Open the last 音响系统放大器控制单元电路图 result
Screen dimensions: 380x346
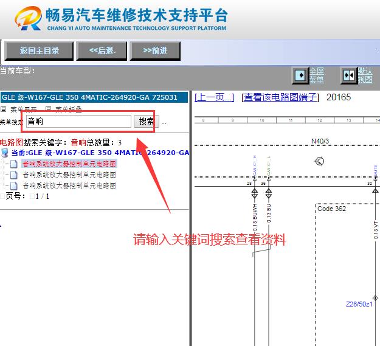click(x=69, y=185)
